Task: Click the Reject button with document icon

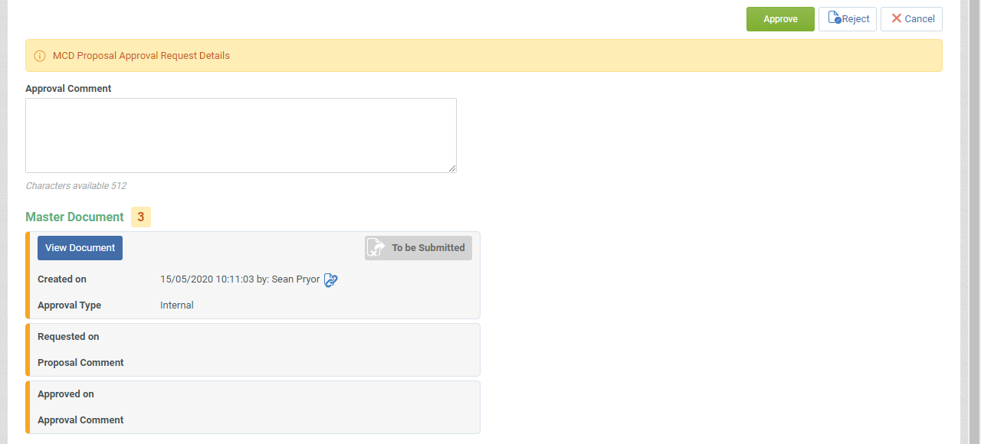Action: [x=848, y=19]
